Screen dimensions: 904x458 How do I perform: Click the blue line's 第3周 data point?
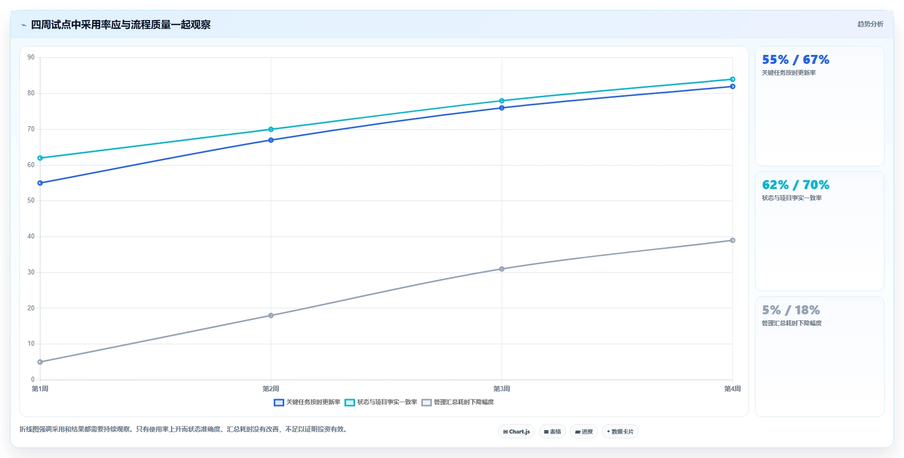[x=502, y=108]
